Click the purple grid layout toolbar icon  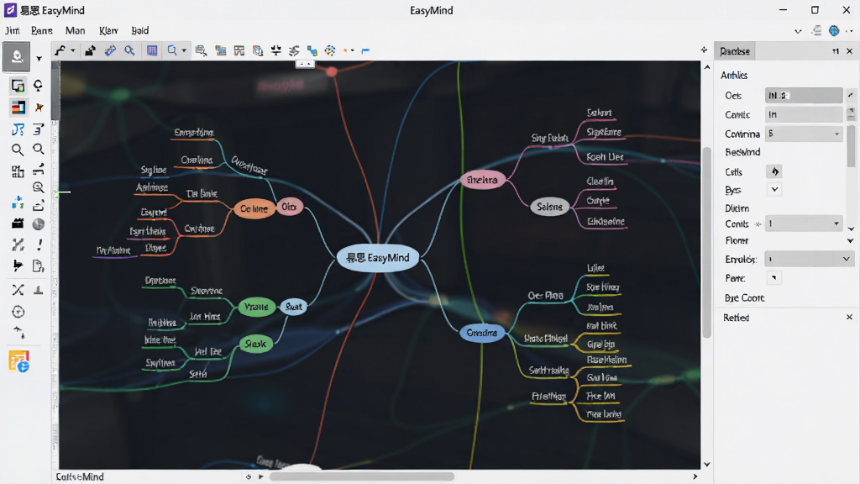pyautogui.click(x=152, y=50)
